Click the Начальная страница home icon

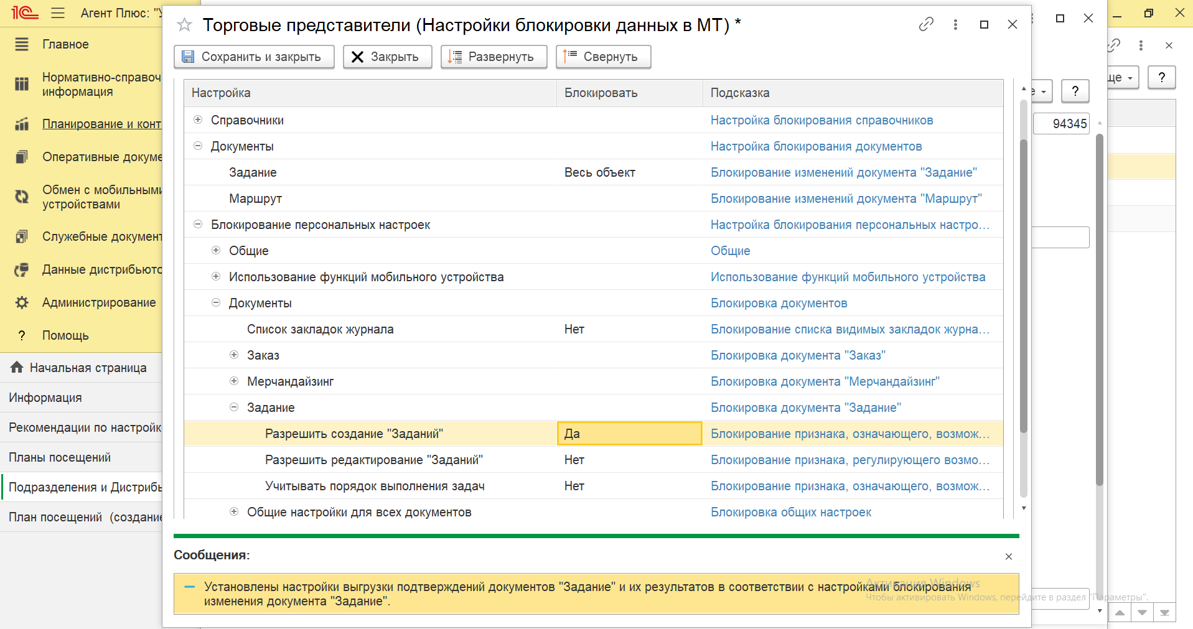(17, 367)
